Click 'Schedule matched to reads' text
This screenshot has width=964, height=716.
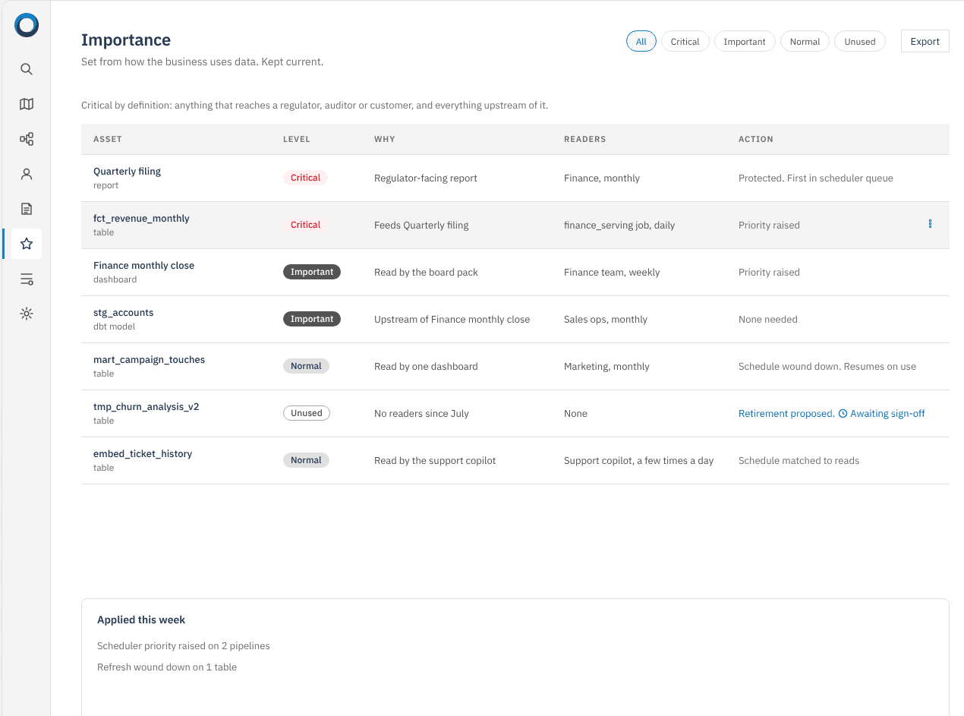799,461
